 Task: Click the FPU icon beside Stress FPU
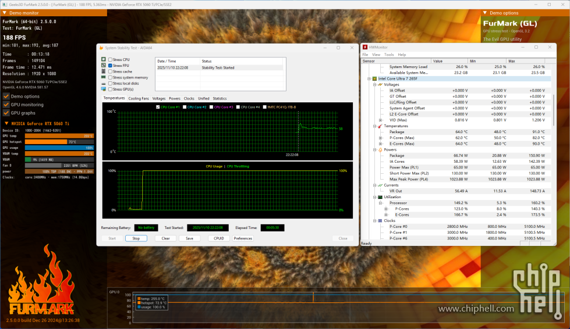[x=103, y=66]
